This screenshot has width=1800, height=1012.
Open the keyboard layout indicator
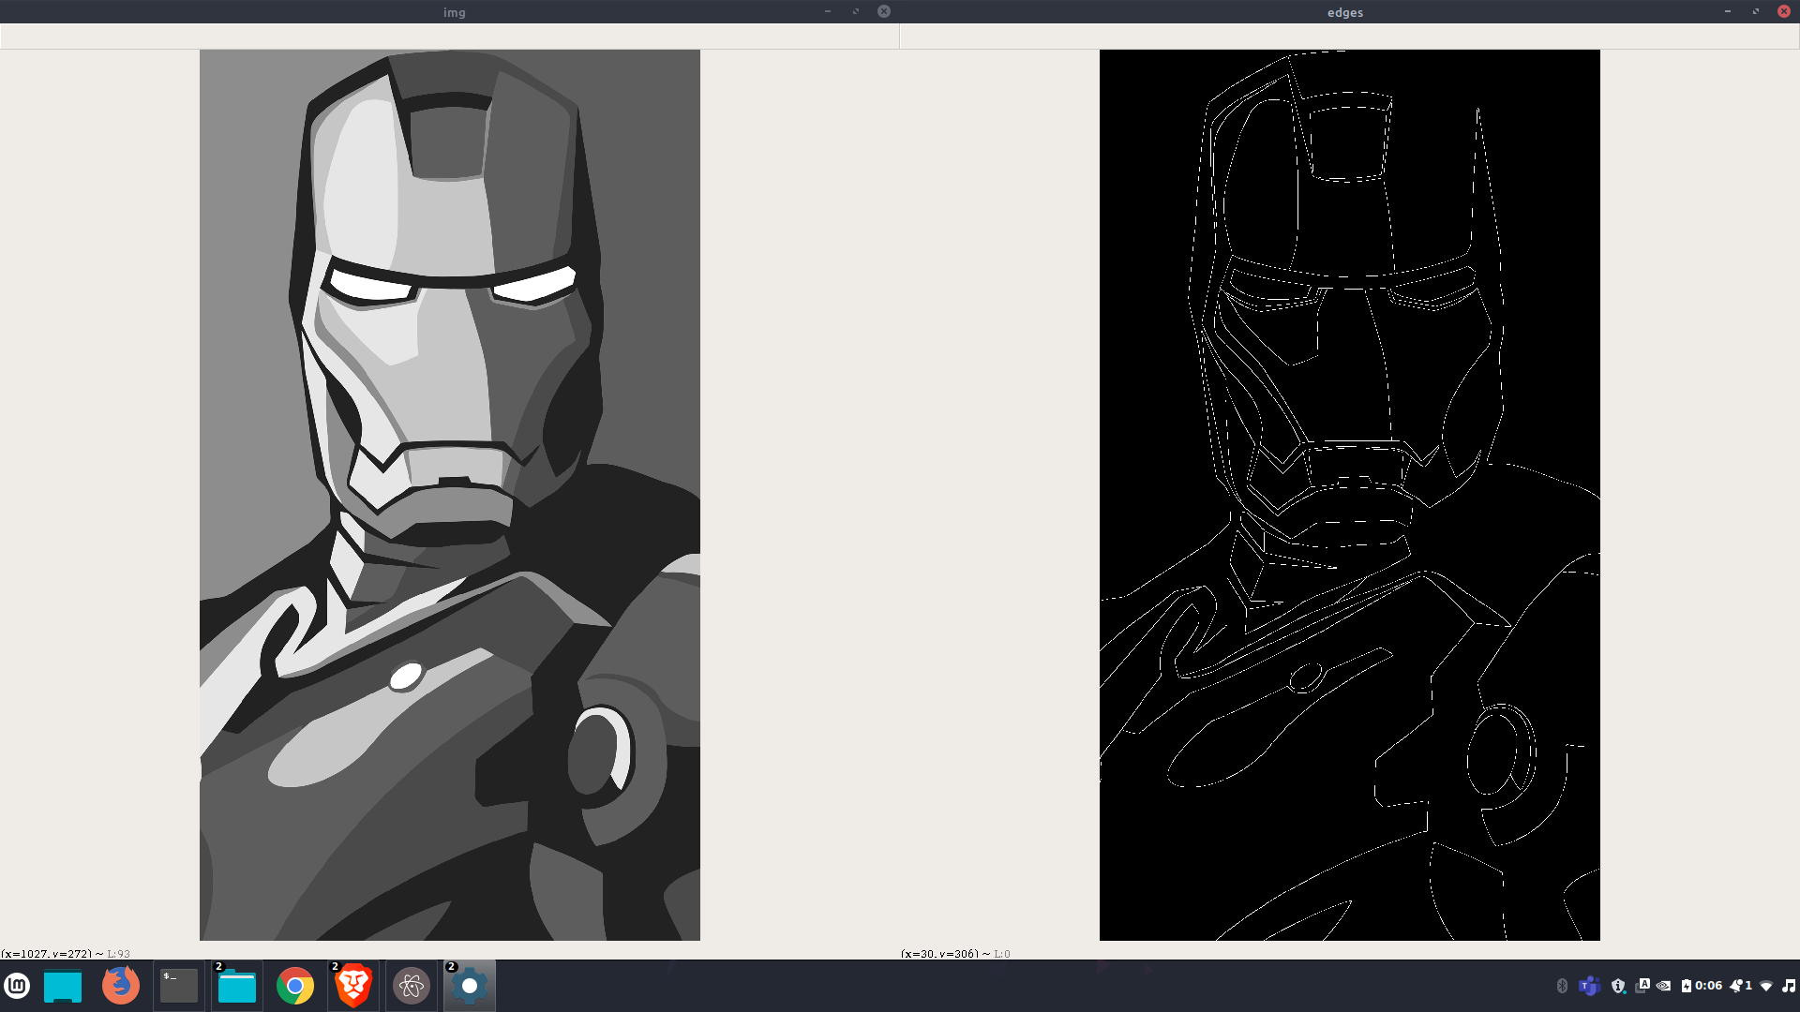(x=1642, y=986)
